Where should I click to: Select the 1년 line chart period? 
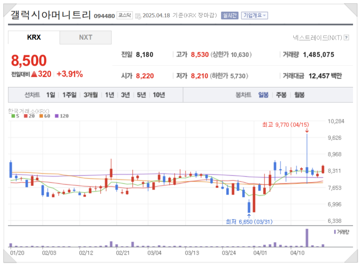pos(110,95)
